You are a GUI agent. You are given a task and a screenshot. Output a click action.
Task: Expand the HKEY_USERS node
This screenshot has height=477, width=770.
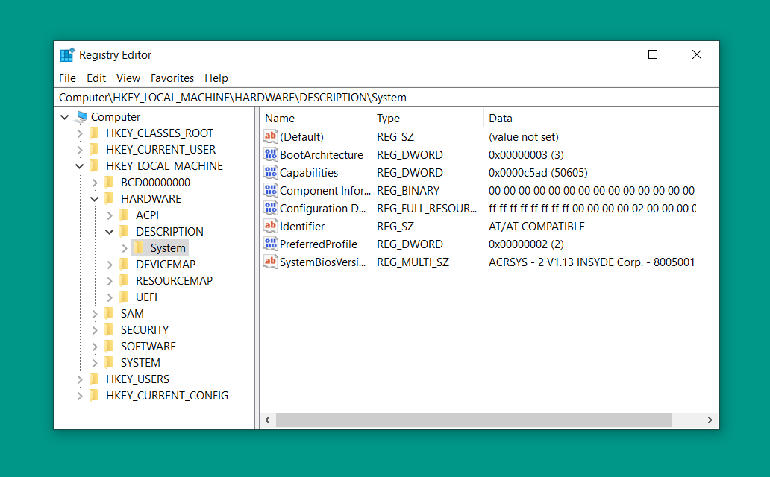coord(80,379)
